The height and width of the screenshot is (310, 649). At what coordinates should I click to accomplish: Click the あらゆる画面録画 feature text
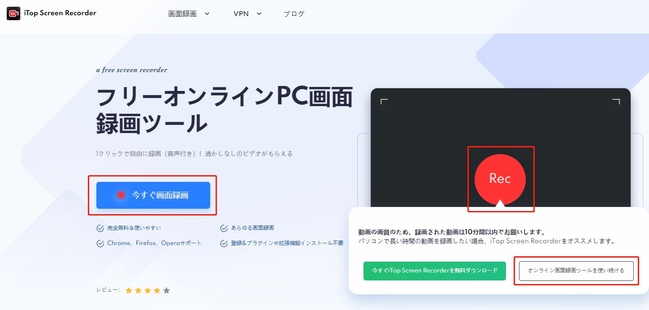(252, 228)
